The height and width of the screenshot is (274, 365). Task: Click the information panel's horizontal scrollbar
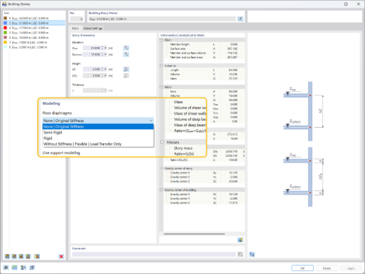tap(194, 234)
